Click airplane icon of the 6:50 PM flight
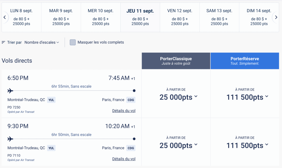Image resolution: width=282 pixels, height=168 pixels. pyautogui.click(x=10, y=91)
